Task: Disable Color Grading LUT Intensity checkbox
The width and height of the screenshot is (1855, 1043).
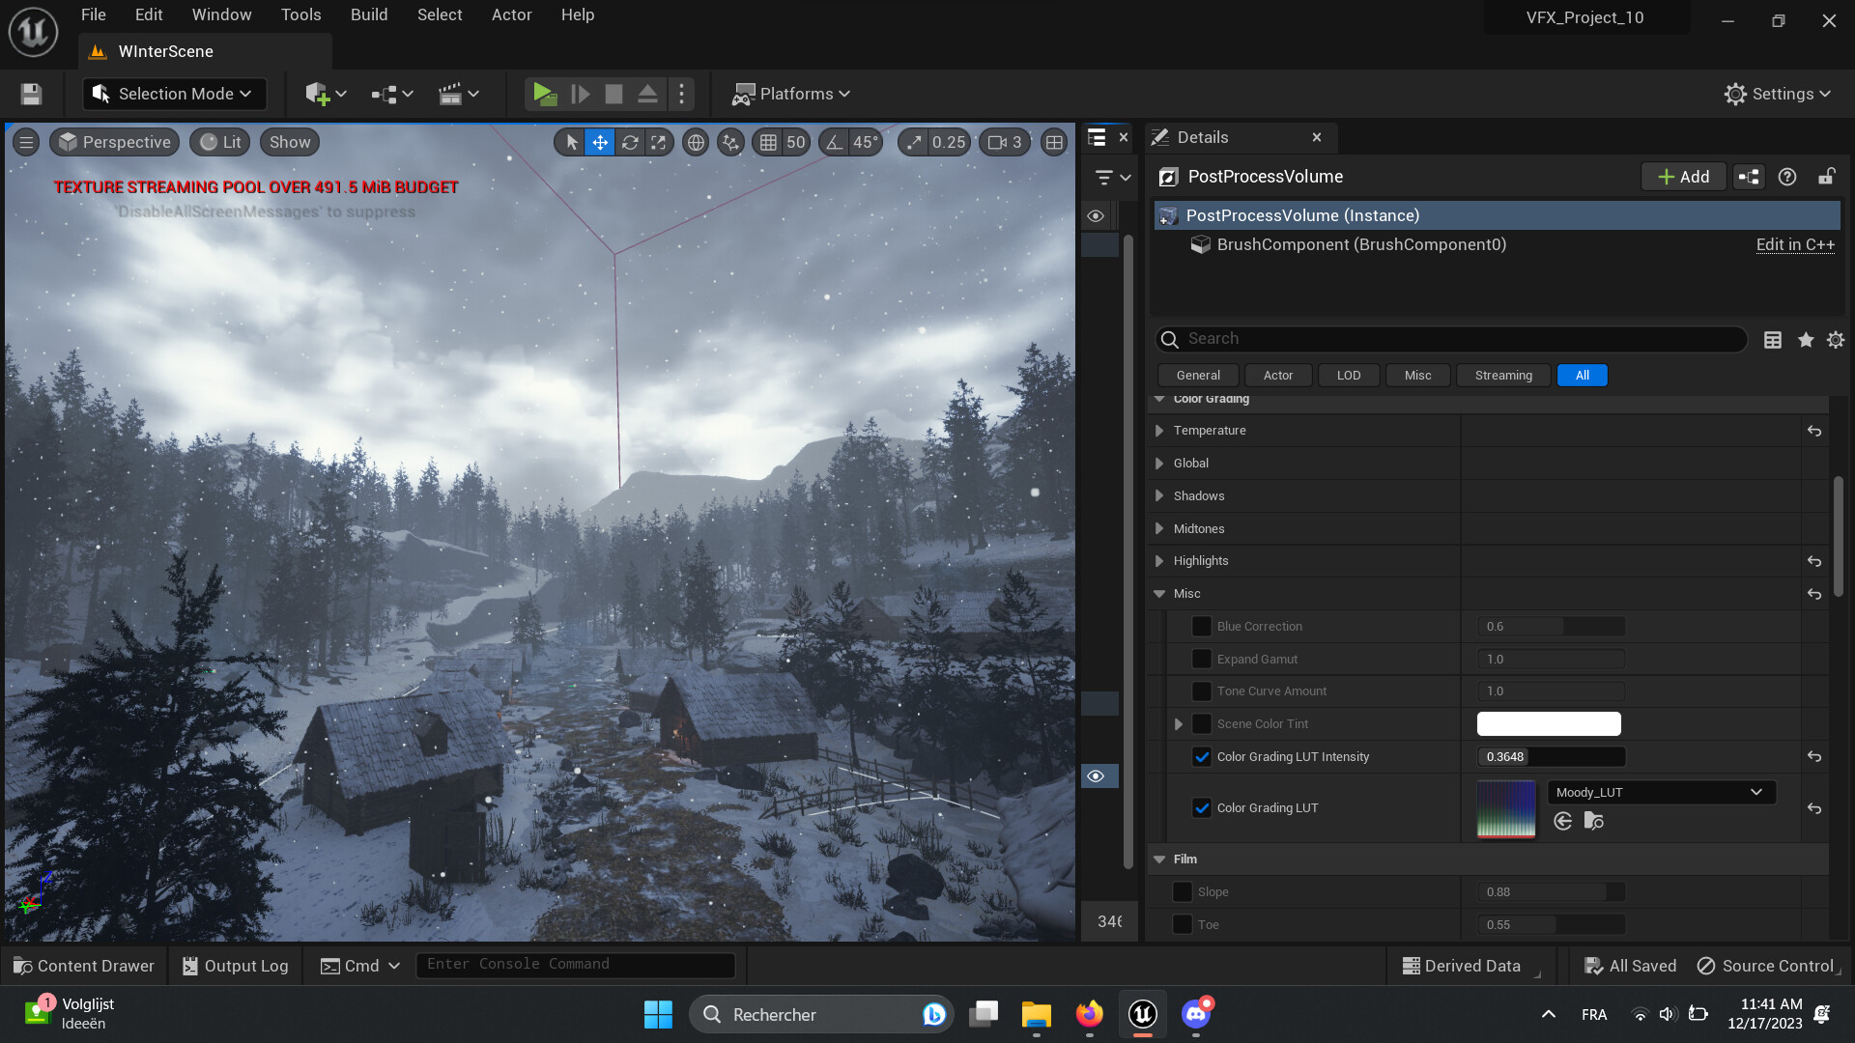Action: point(1201,756)
